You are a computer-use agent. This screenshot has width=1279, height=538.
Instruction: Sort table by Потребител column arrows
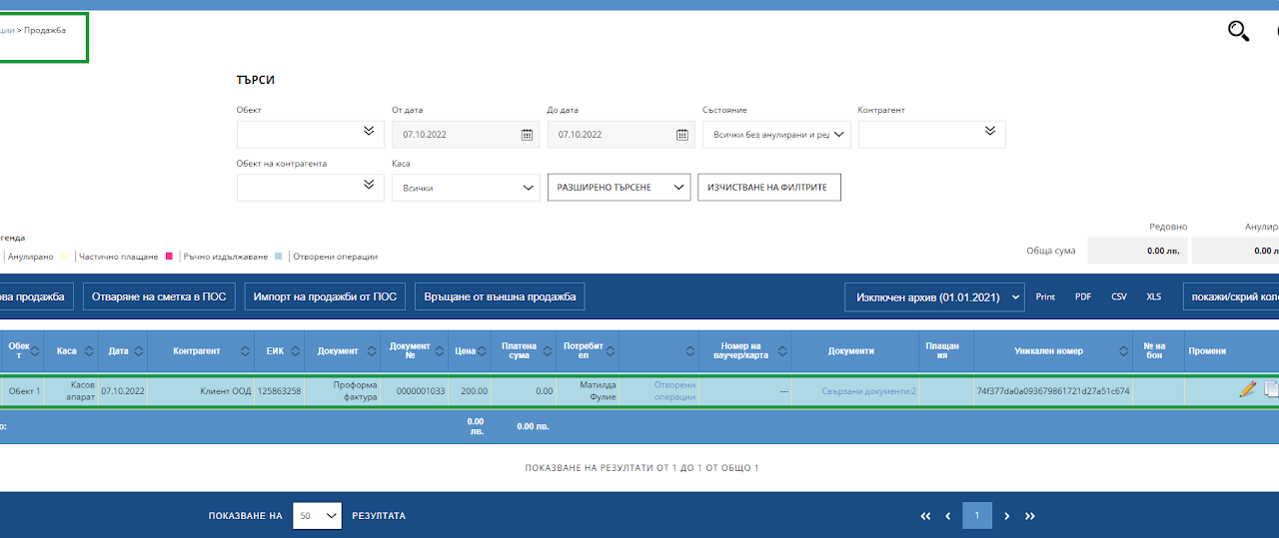(611, 351)
